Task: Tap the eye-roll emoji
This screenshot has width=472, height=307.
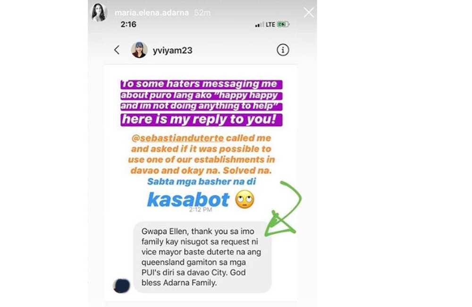Action: click(x=244, y=199)
